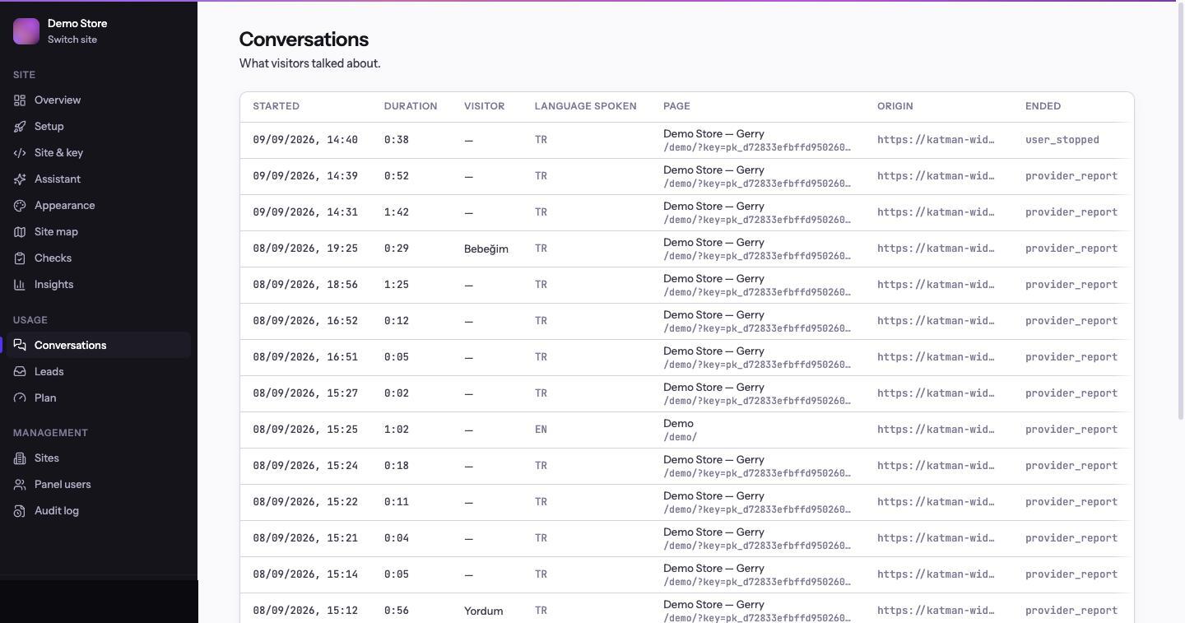Click the Panel users people icon
This screenshot has height=623, width=1185.
point(20,485)
